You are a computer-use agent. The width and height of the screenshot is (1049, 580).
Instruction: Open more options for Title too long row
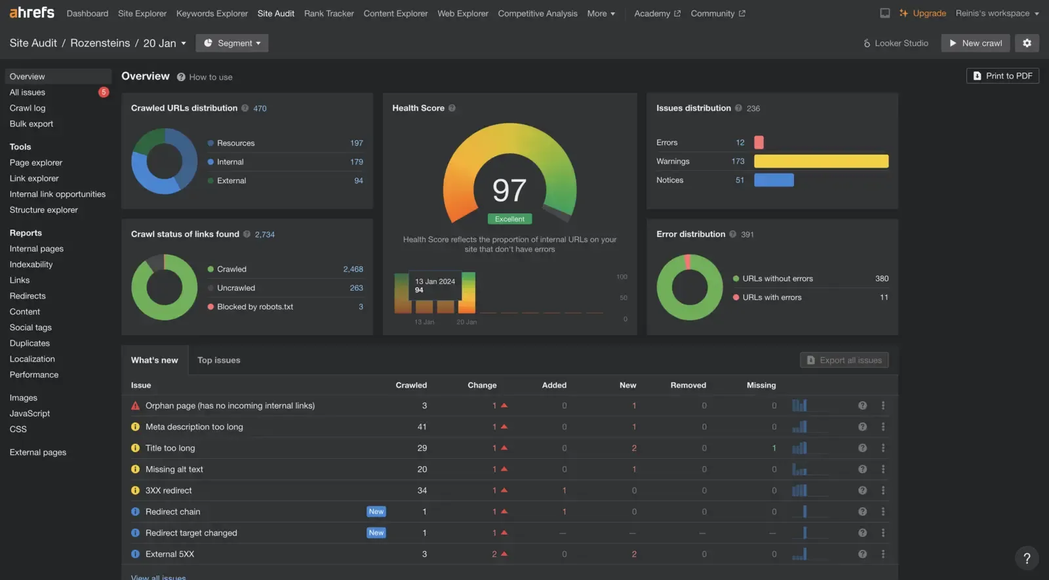[x=883, y=448]
